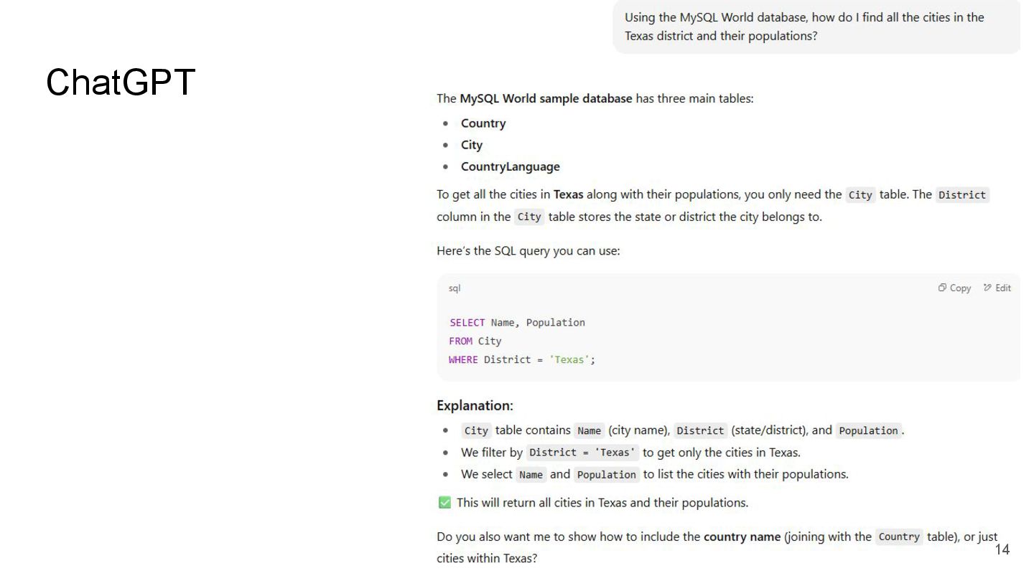This screenshot has width=1034, height=581.
Task: Click the bullet 'We select Name and Population'
Action: [x=655, y=474]
